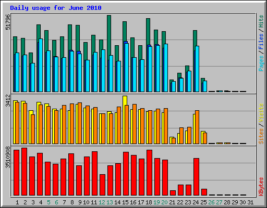
Task: Click day label 16 on the axis
Action: (x=133, y=202)
